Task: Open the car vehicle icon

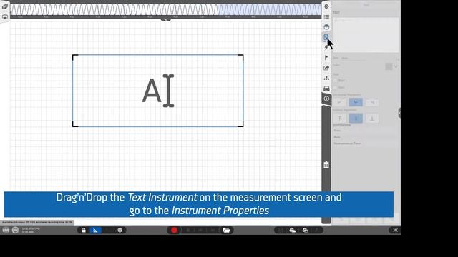Action: pyautogui.click(x=326, y=89)
